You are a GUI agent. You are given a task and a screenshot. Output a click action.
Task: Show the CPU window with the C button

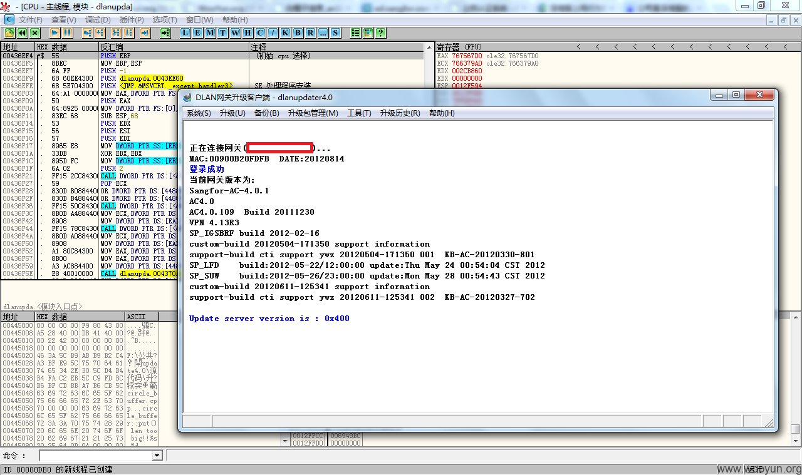(x=261, y=33)
